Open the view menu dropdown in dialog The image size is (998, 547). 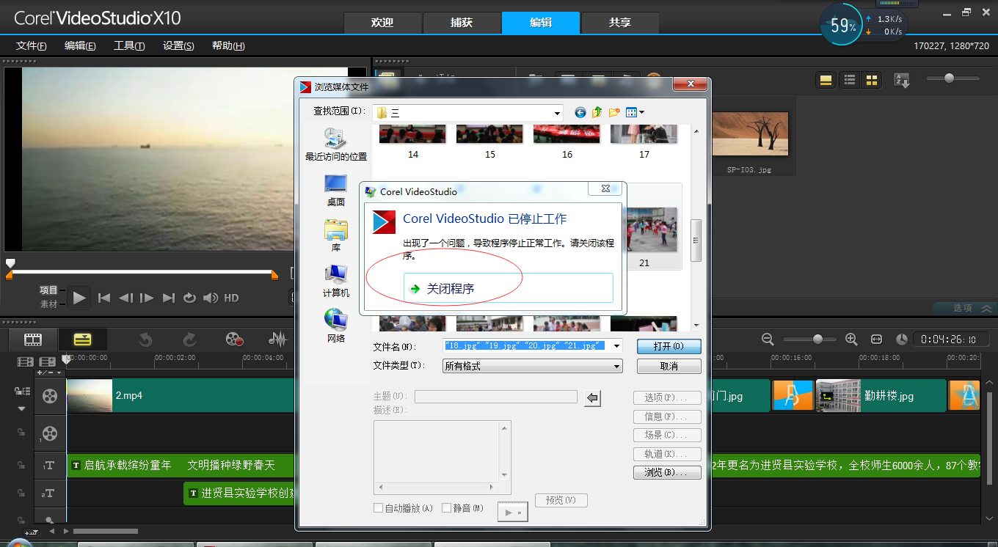635,112
